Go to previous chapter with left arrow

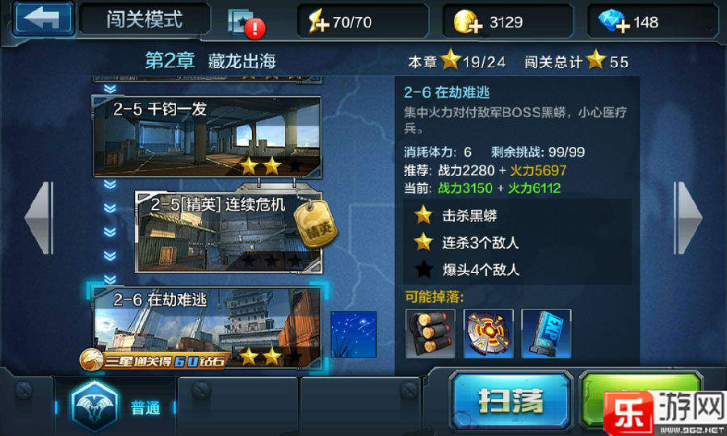pos(40,218)
